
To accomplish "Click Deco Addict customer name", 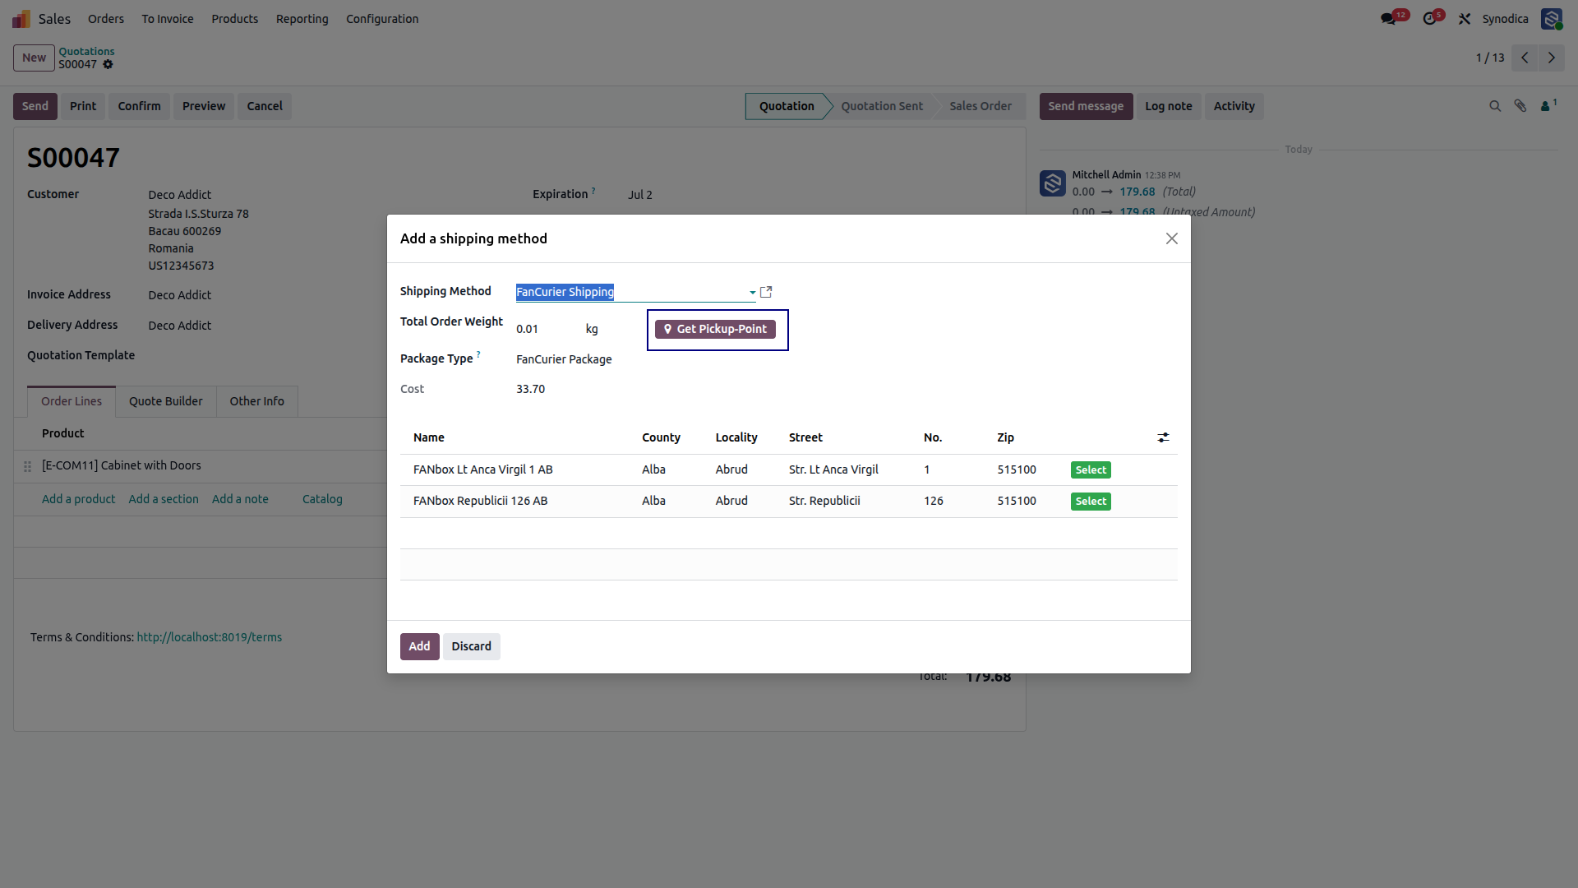I will click(180, 195).
